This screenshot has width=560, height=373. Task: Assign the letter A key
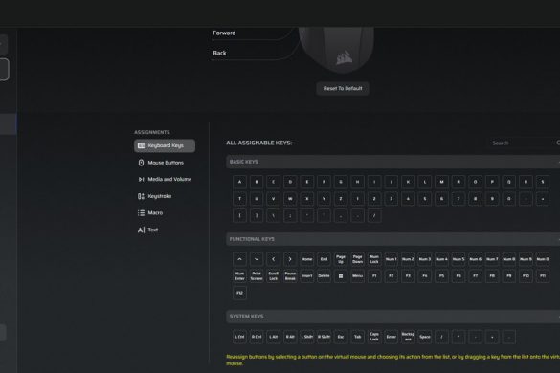(239, 182)
